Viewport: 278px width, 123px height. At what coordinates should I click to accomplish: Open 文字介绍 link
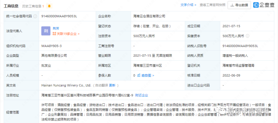pyautogui.click(x=188, y=5)
